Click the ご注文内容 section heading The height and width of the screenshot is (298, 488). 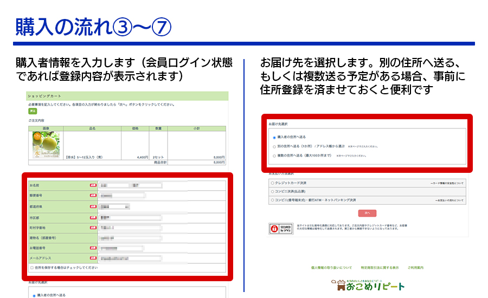(x=36, y=120)
